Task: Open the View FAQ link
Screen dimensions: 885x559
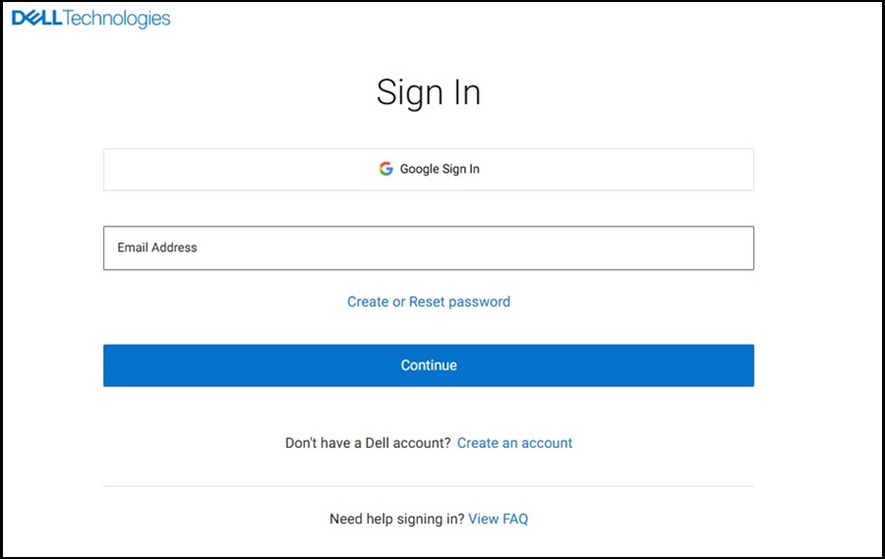Action: pos(499,519)
